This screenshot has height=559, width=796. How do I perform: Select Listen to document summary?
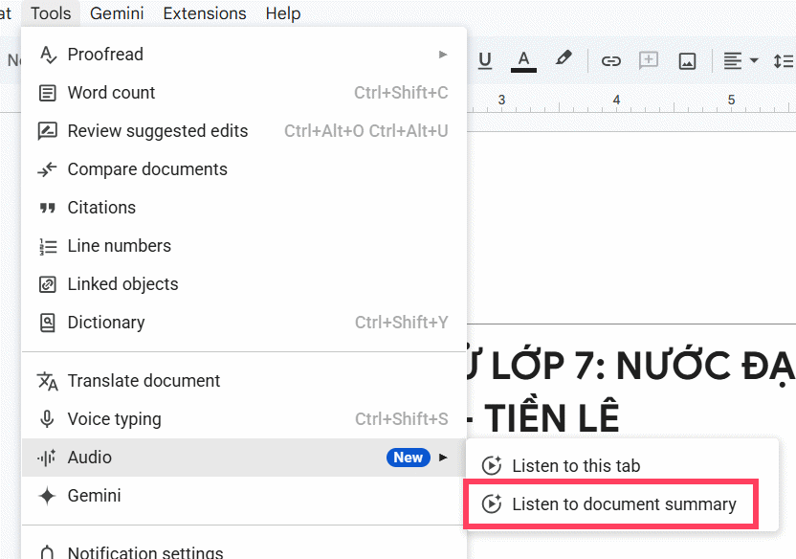click(622, 504)
